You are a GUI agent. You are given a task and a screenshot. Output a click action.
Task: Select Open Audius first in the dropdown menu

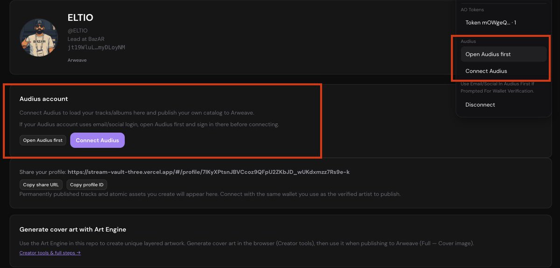pyautogui.click(x=503, y=54)
